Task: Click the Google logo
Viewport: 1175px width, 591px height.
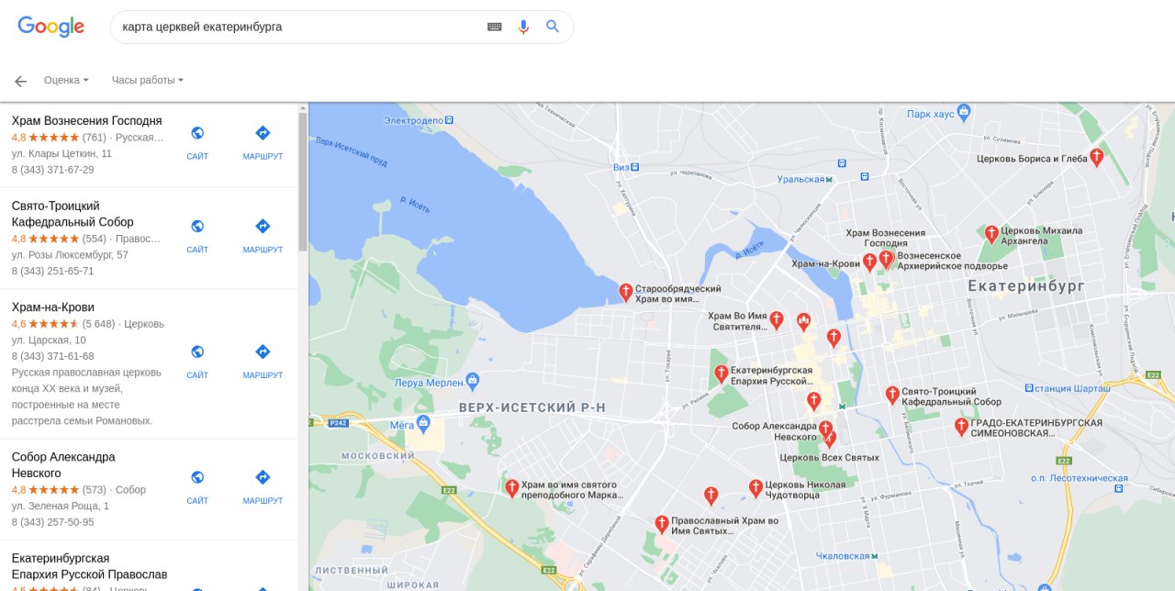Action: coord(51,27)
